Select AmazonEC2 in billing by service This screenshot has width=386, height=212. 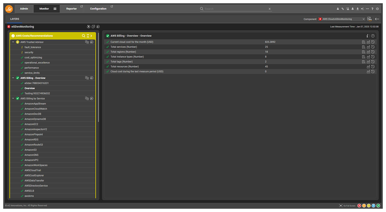coord(32,124)
